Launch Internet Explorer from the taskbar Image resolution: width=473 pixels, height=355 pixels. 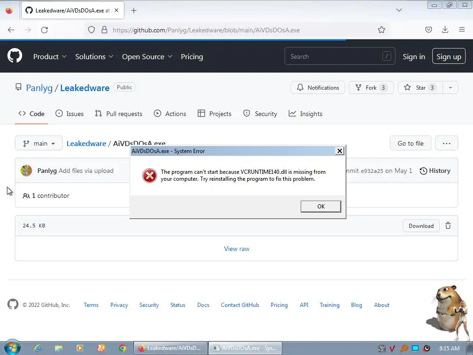coord(37,348)
